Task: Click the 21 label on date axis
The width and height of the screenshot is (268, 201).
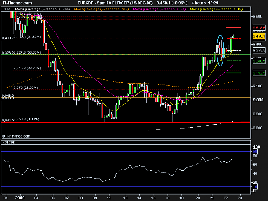Action: [x=212, y=198]
